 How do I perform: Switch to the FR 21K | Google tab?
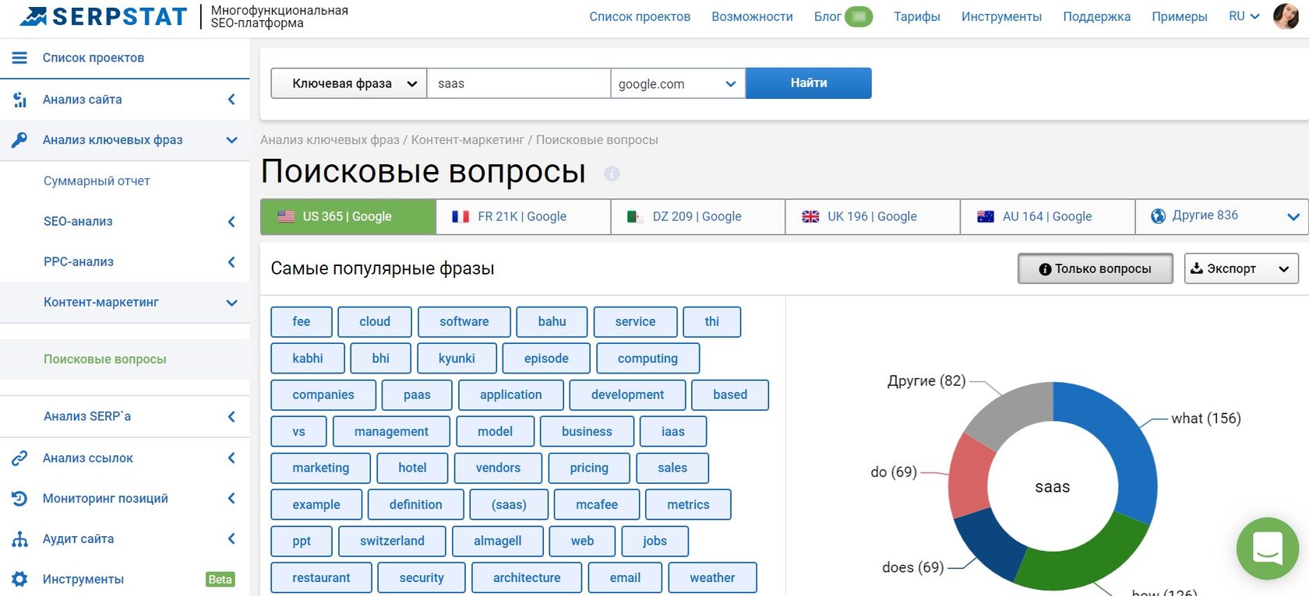pyautogui.click(x=523, y=216)
